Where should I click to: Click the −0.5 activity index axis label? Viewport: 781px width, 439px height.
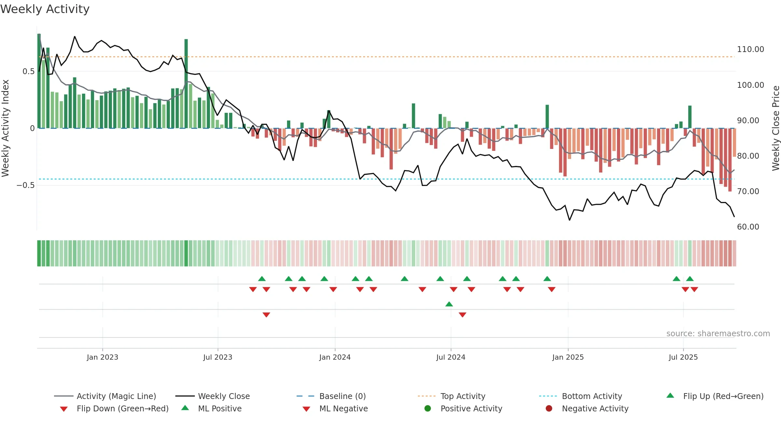[x=25, y=185]
